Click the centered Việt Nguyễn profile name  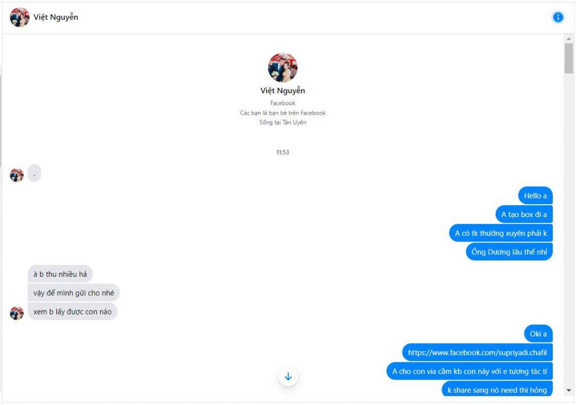(282, 91)
